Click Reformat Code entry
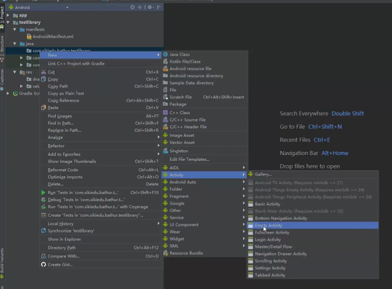Viewport: 392px width, 289px height. [101, 170]
